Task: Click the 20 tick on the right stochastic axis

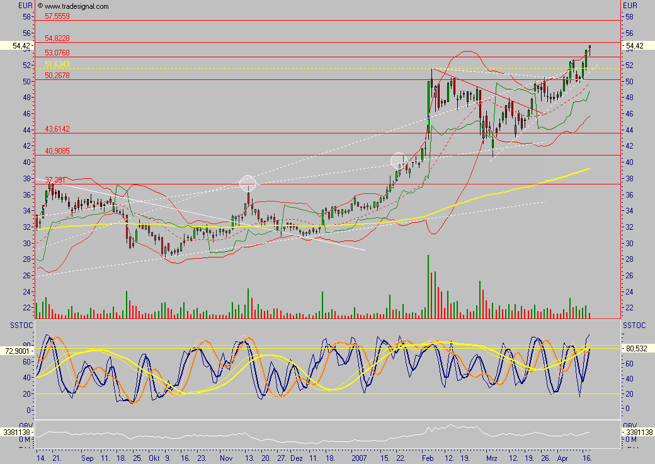Action: (x=629, y=394)
